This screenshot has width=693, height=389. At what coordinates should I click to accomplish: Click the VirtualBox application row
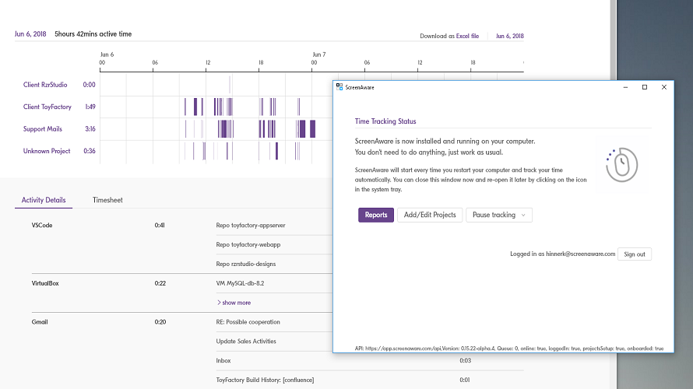pyautogui.click(x=45, y=283)
